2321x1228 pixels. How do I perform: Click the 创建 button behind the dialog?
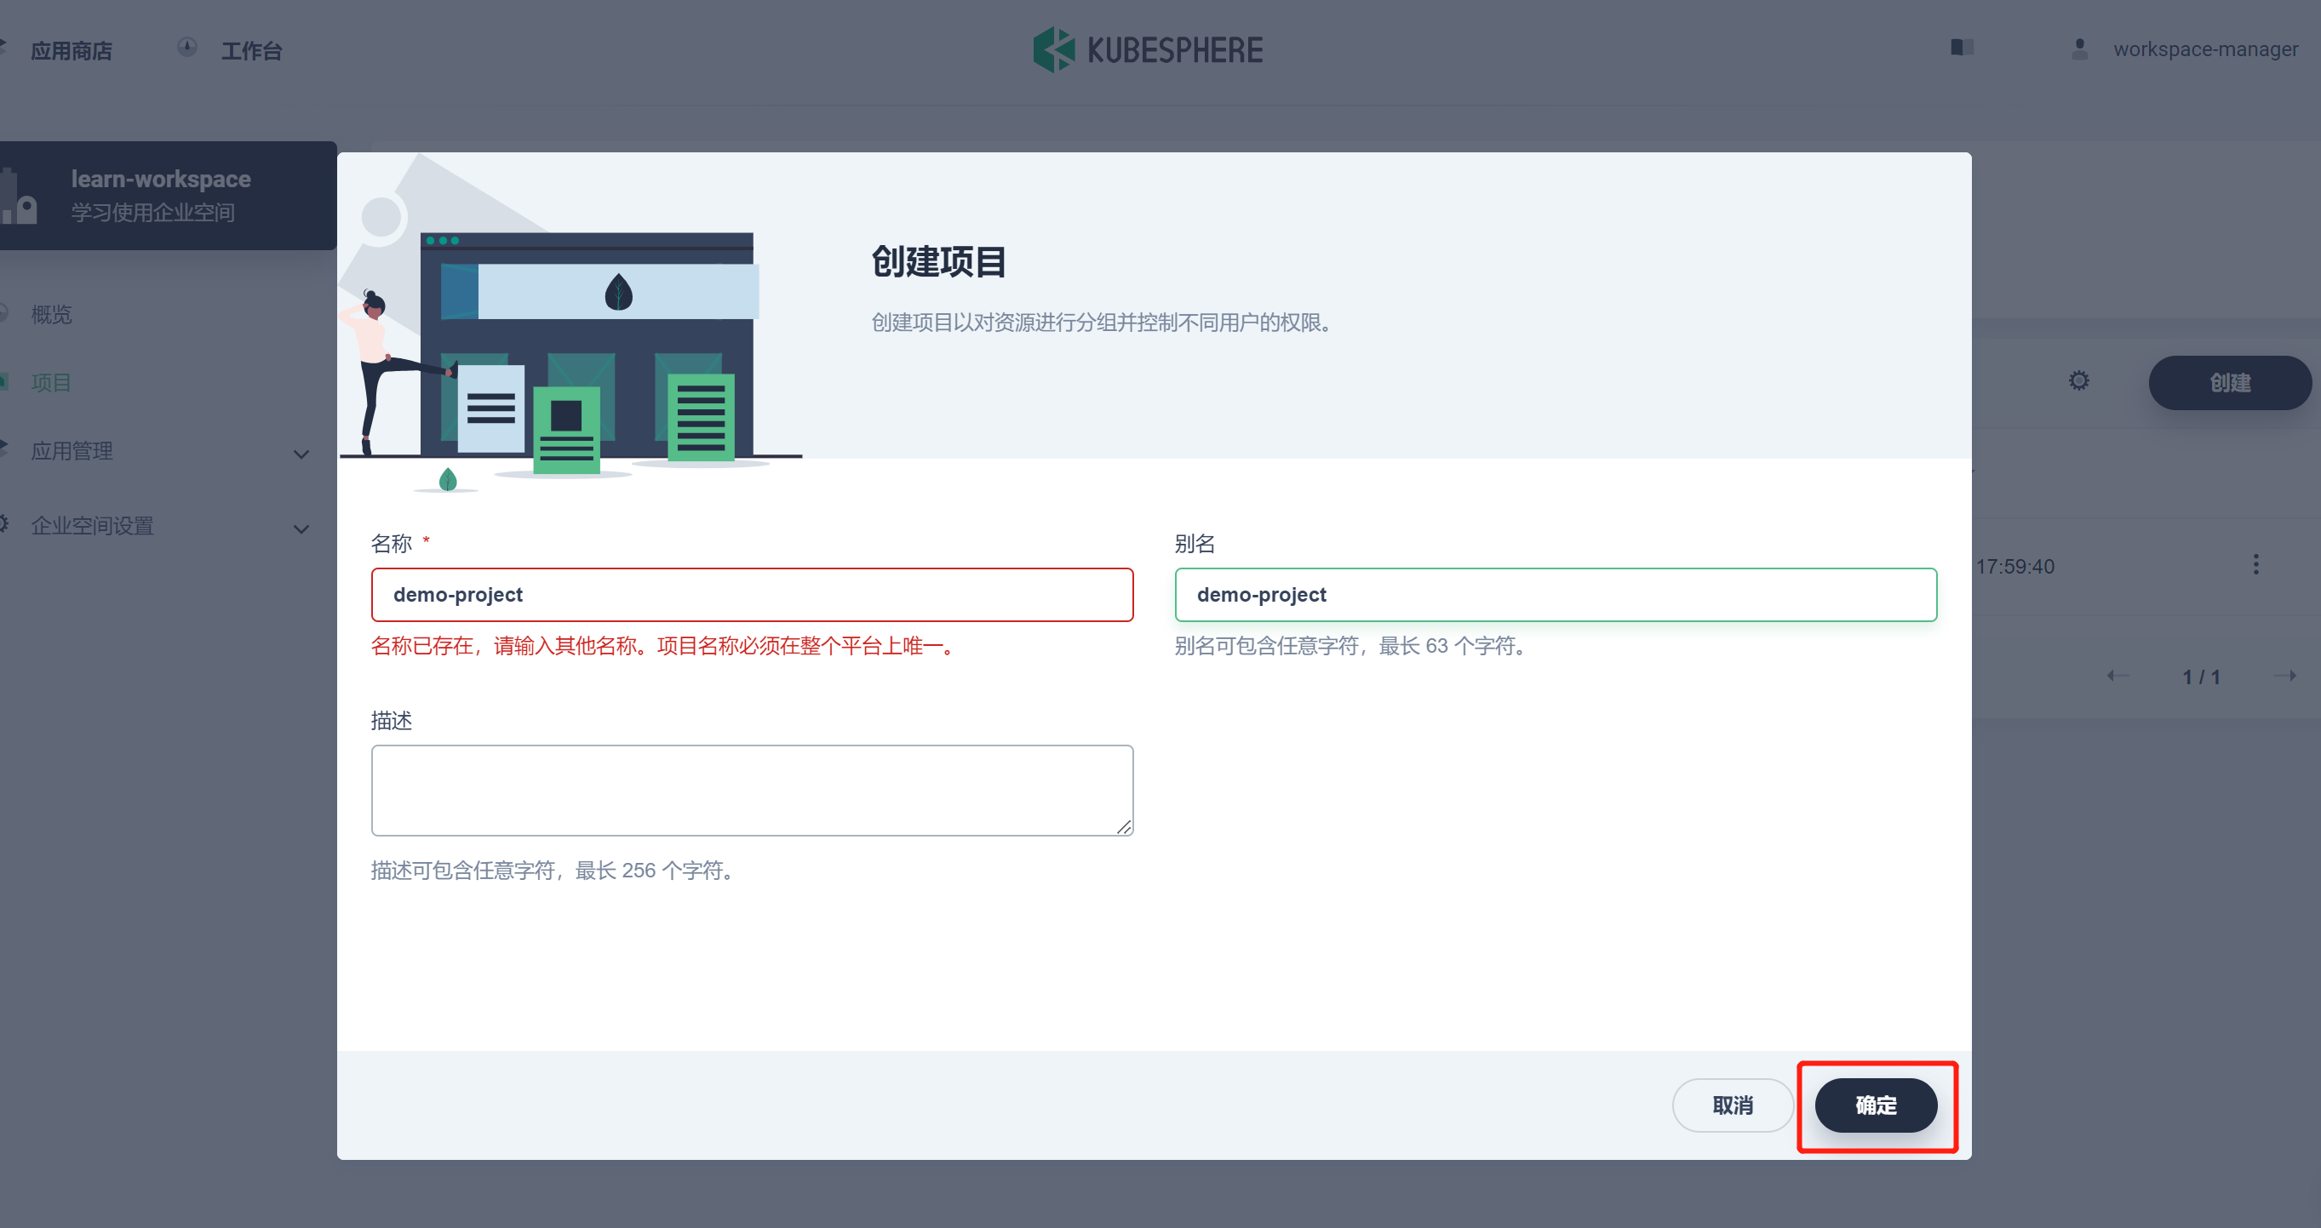(x=2229, y=382)
